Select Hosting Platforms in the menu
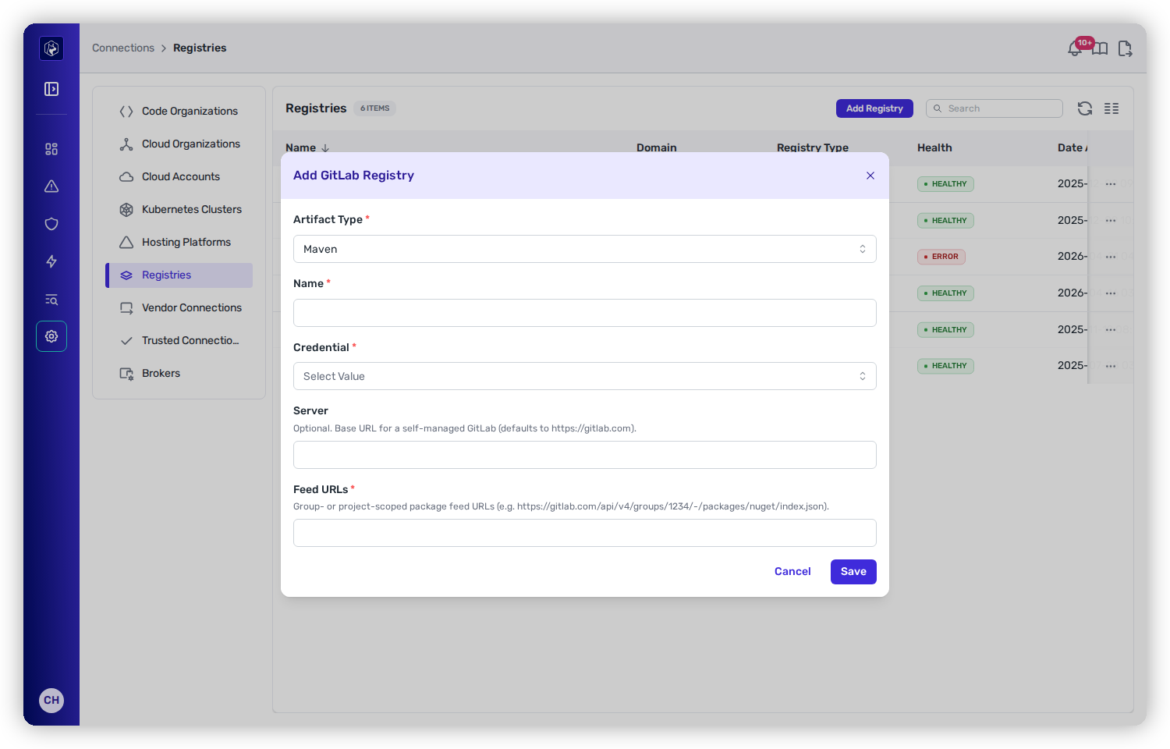The height and width of the screenshot is (749, 1170). [179, 243]
